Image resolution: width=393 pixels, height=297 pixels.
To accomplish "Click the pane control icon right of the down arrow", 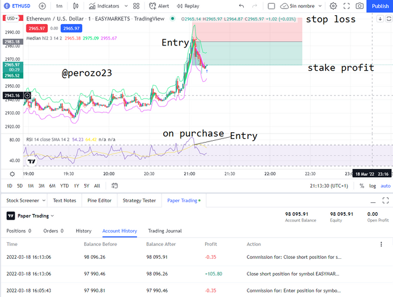I will (x=389, y=18).
